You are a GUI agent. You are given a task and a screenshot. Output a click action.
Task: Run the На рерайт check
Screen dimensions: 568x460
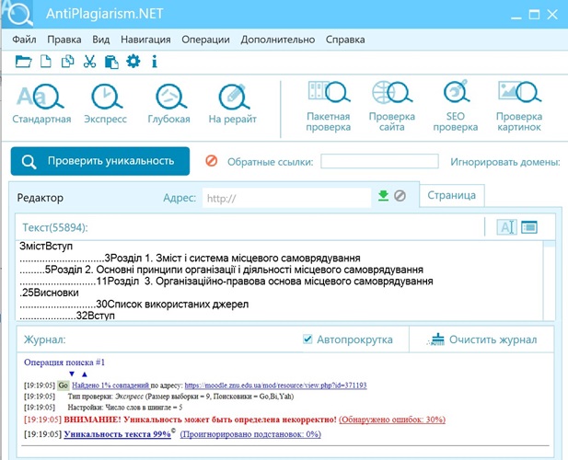pyautogui.click(x=233, y=104)
